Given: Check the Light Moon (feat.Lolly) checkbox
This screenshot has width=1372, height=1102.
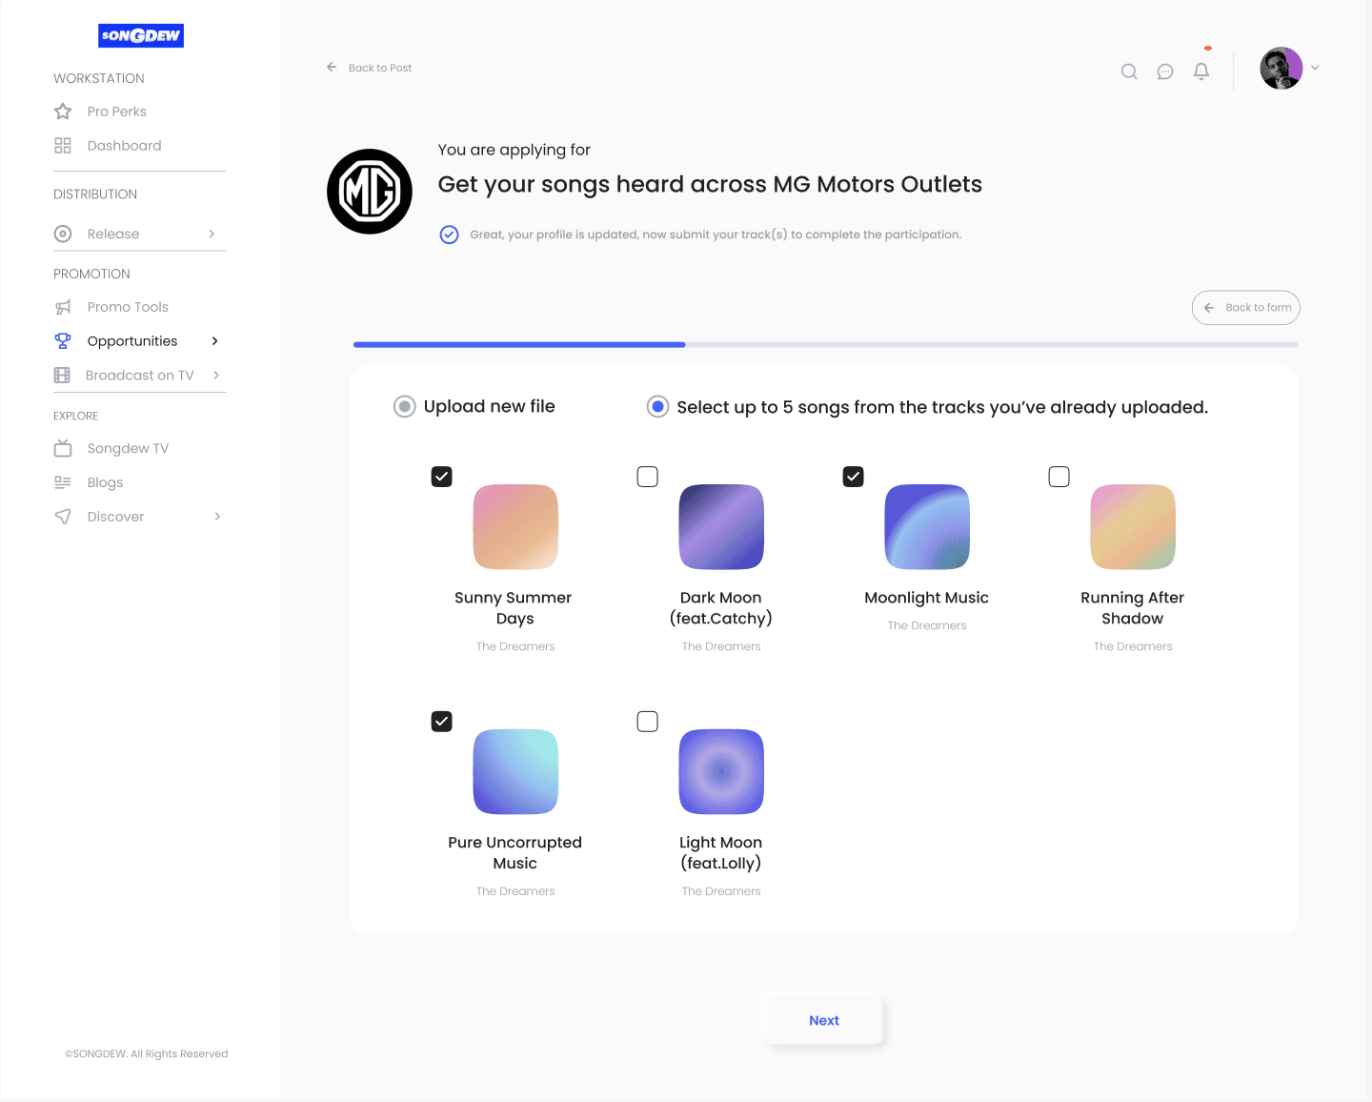Looking at the screenshot, I should tap(648, 722).
